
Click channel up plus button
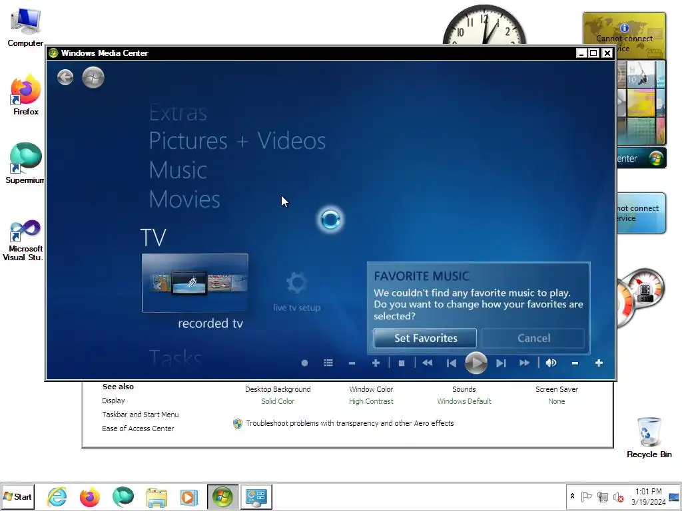376,363
